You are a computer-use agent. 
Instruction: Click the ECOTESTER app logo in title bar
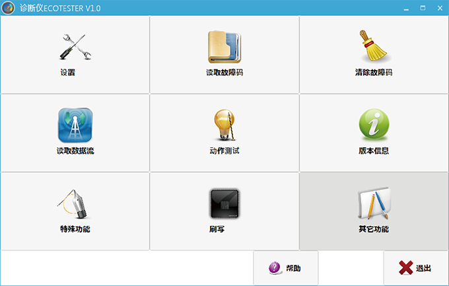point(8,8)
